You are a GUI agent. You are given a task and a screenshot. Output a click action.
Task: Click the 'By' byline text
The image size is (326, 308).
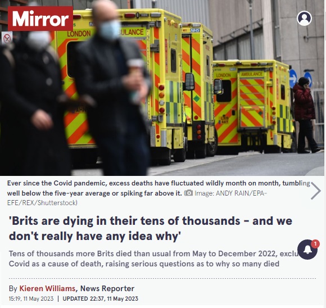pyautogui.click(x=13, y=289)
